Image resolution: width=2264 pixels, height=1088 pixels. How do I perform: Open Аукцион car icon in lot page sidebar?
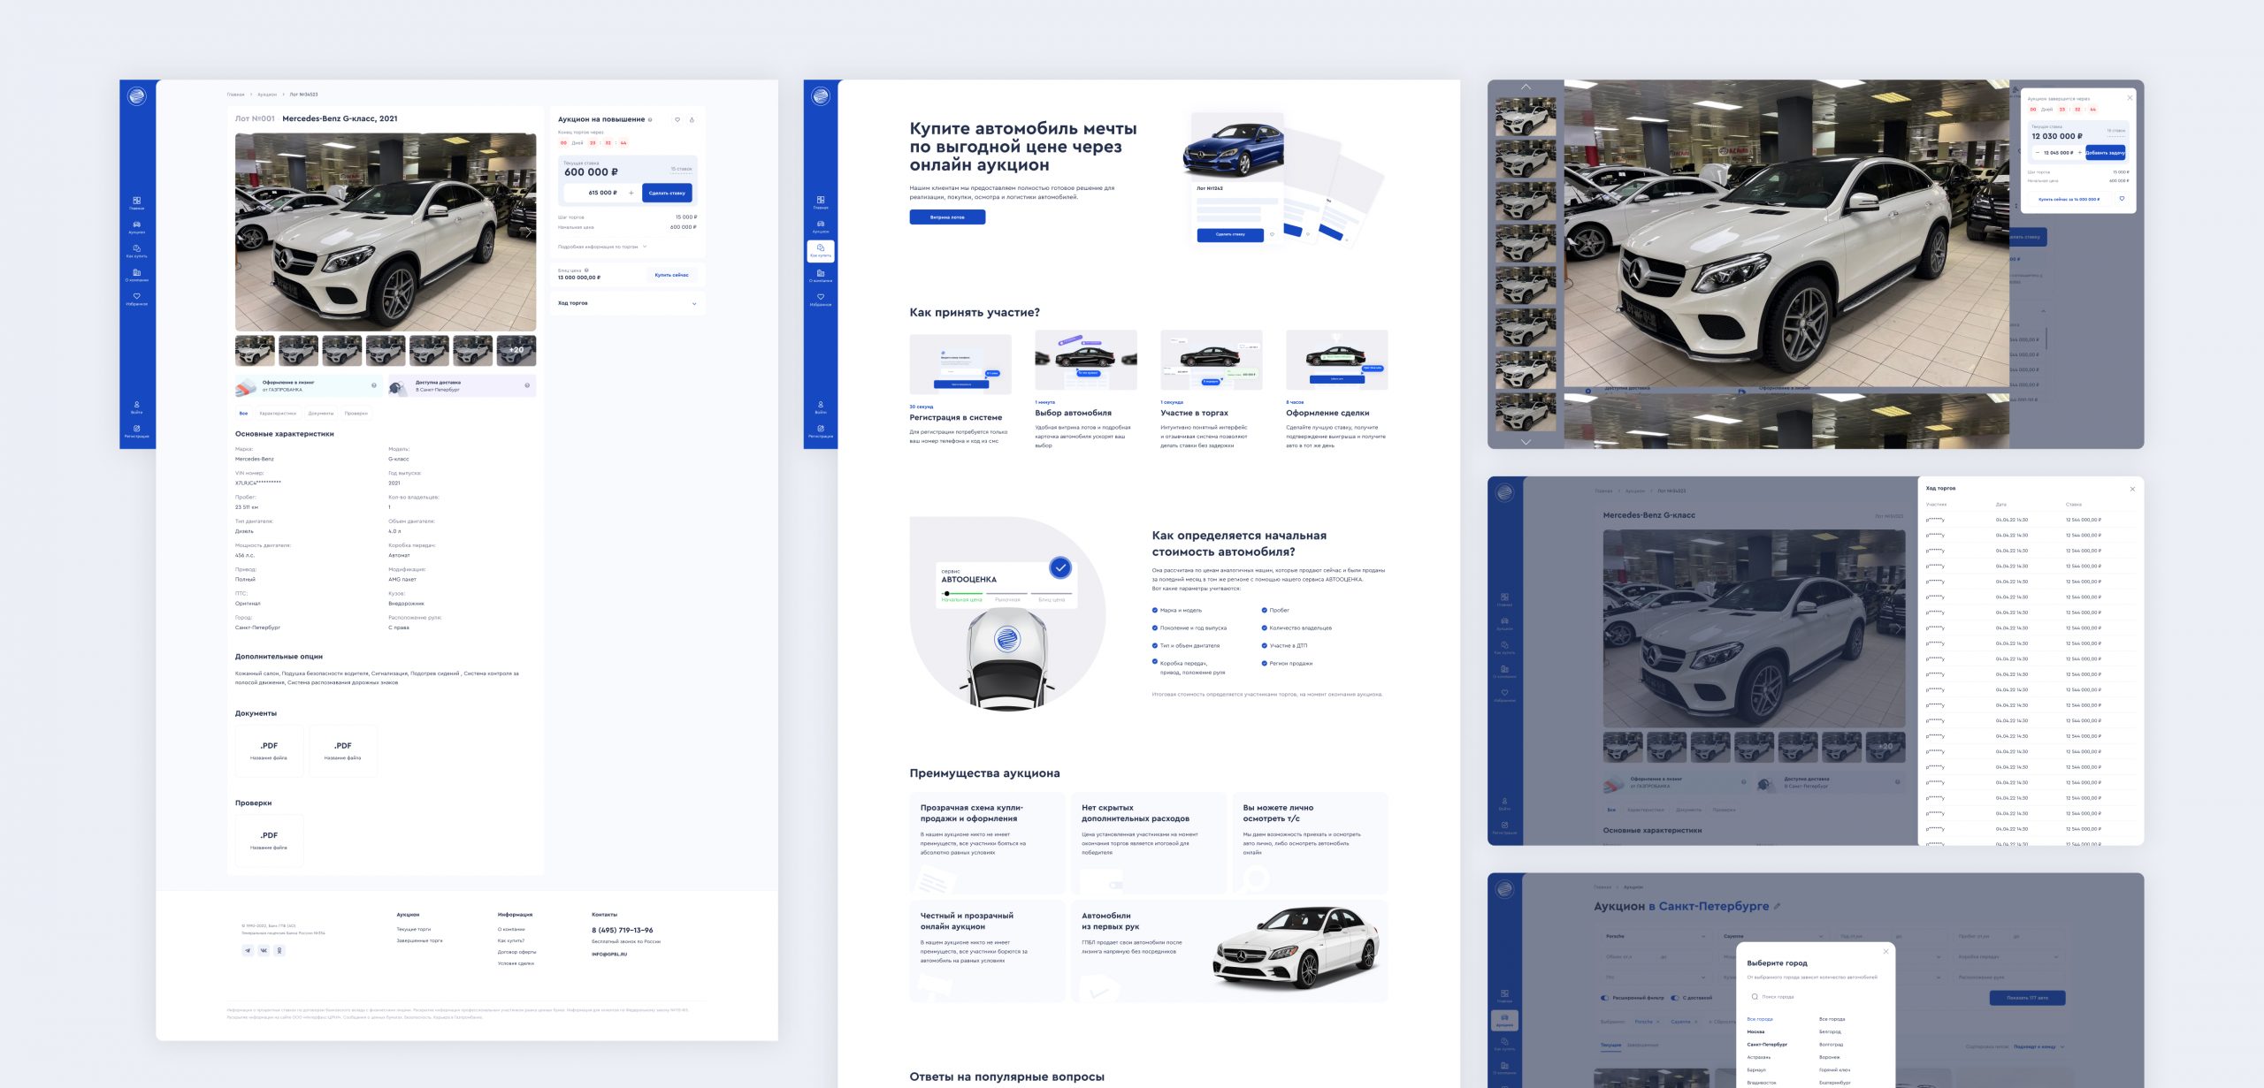(x=137, y=226)
